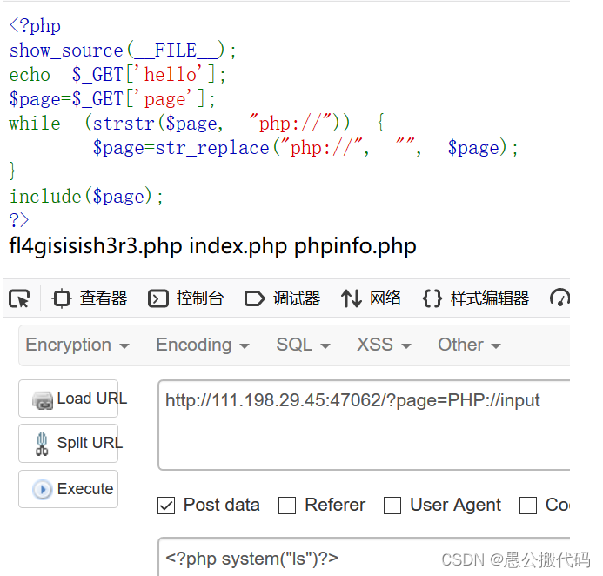Uncheck the Post data checkbox
603x576 pixels.
(x=166, y=506)
